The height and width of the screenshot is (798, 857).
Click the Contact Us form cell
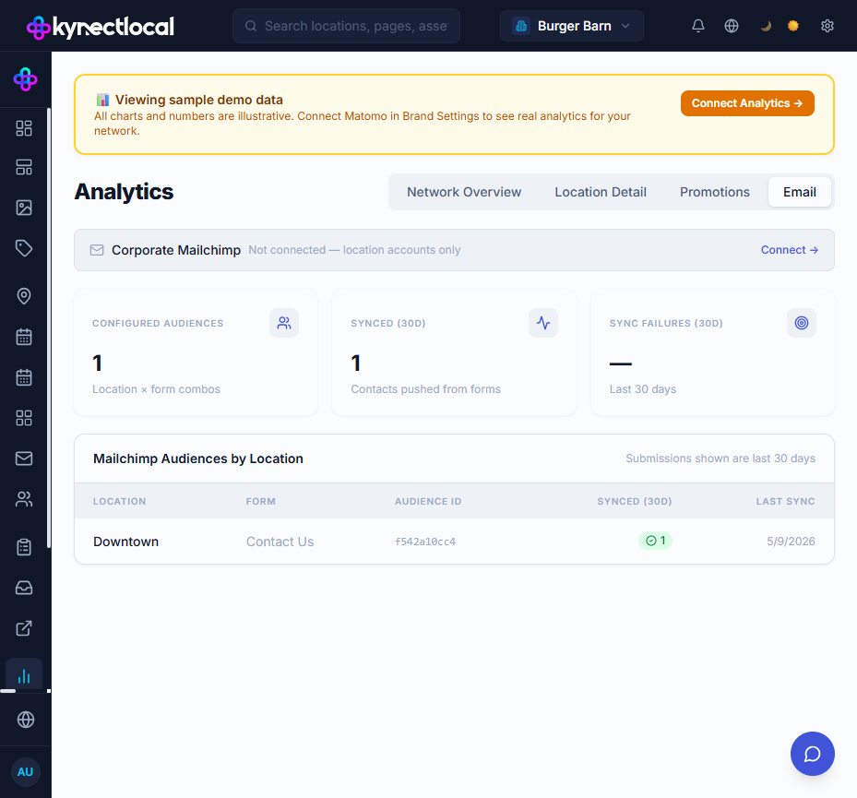280,542
